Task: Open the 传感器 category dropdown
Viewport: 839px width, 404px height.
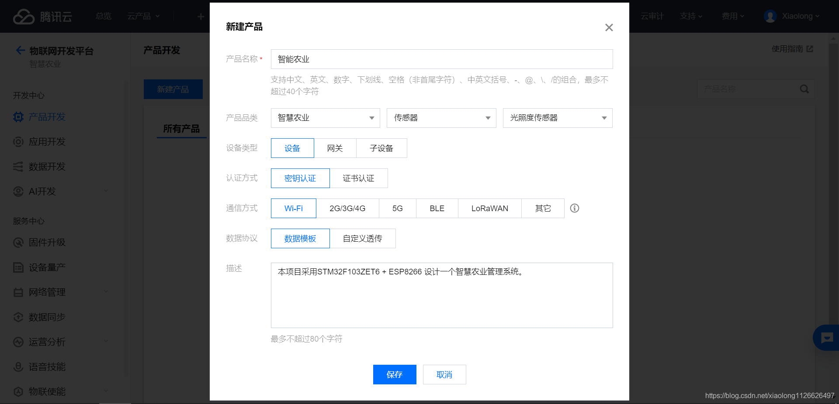Action: click(x=441, y=118)
